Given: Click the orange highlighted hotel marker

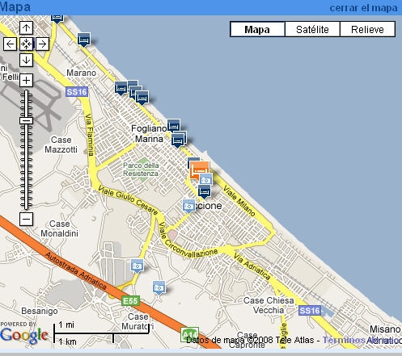Looking at the screenshot, I should (199, 170).
